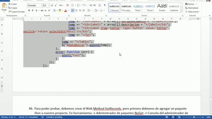The height and width of the screenshot is (119, 212).
Task: Toggle strikethrough abc formatting
Action: click(42, 10)
